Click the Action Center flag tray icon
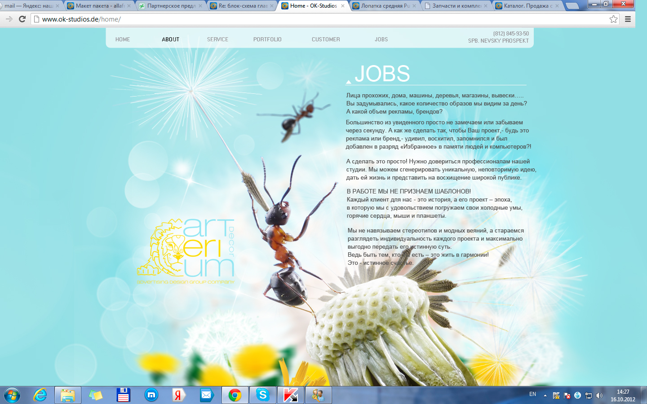The image size is (647, 404). 567,395
